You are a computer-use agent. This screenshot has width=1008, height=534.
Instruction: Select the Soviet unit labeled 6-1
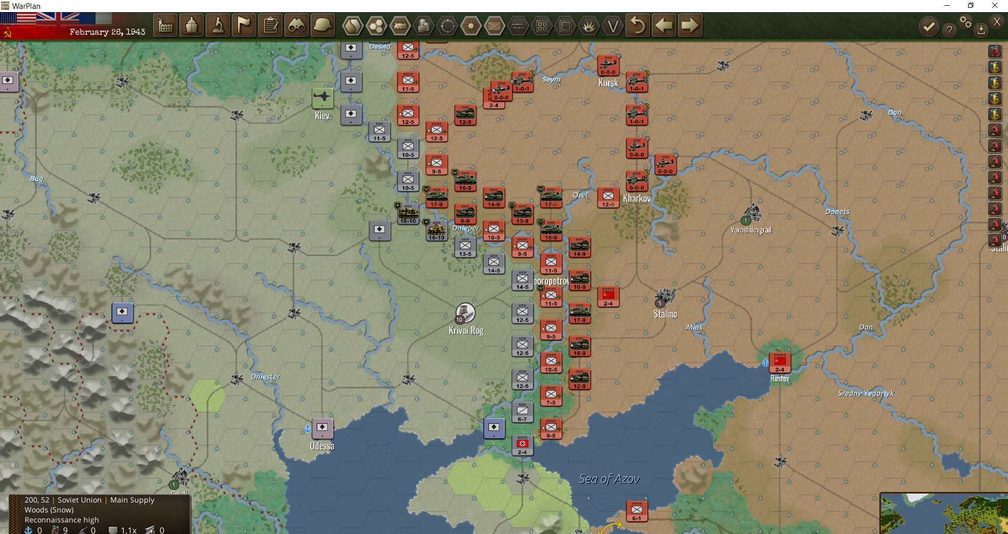[x=636, y=511]
